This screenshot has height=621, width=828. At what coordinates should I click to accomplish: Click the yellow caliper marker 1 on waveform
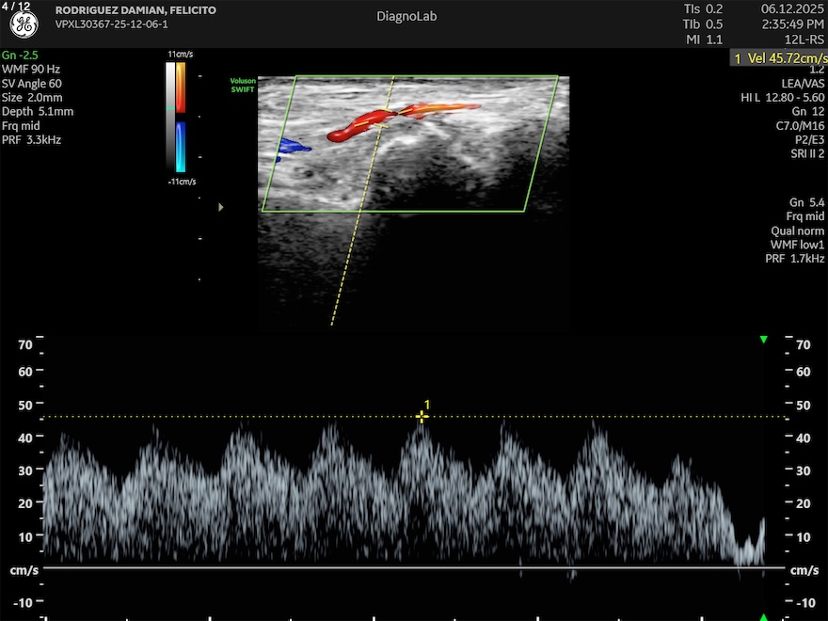tap(422, 417)
